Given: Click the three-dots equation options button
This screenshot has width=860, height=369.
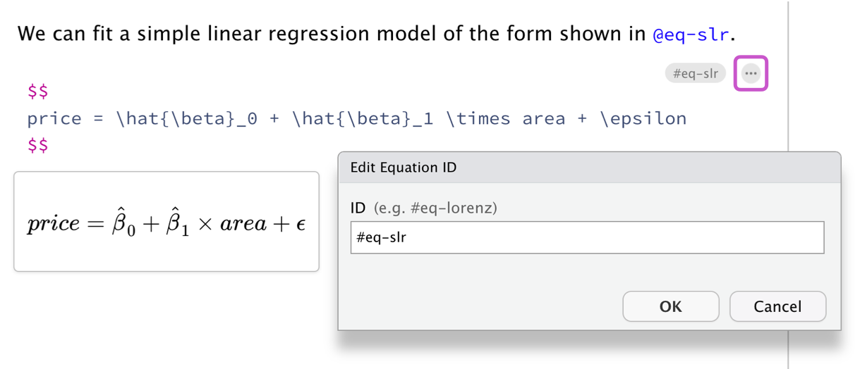Looking at the screenshot, I should tap(751, 73).
